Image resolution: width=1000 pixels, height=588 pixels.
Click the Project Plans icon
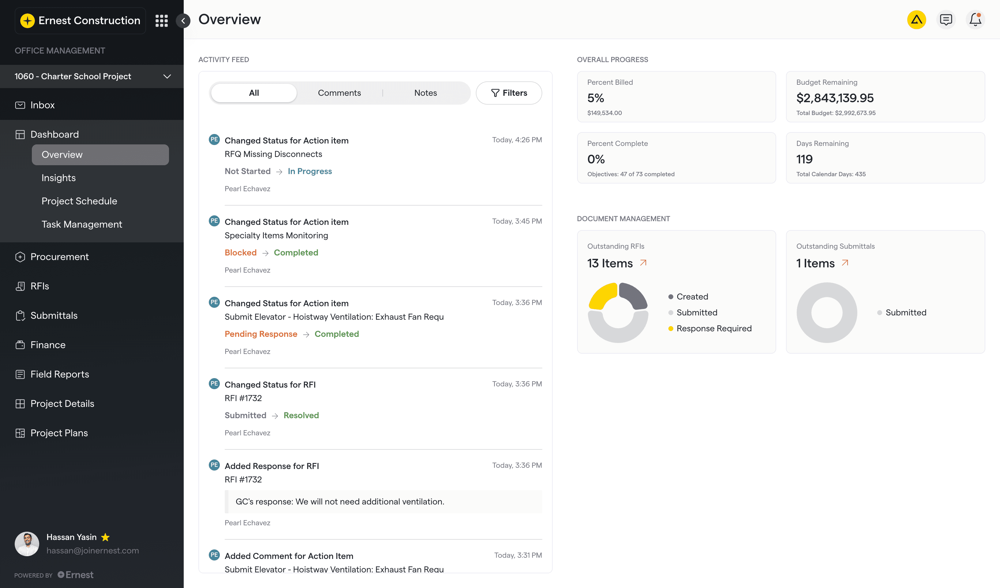21,433
